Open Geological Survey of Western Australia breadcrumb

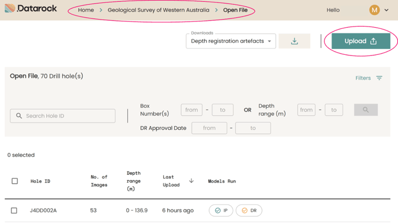pyautogui.click(x=159, y=10)
